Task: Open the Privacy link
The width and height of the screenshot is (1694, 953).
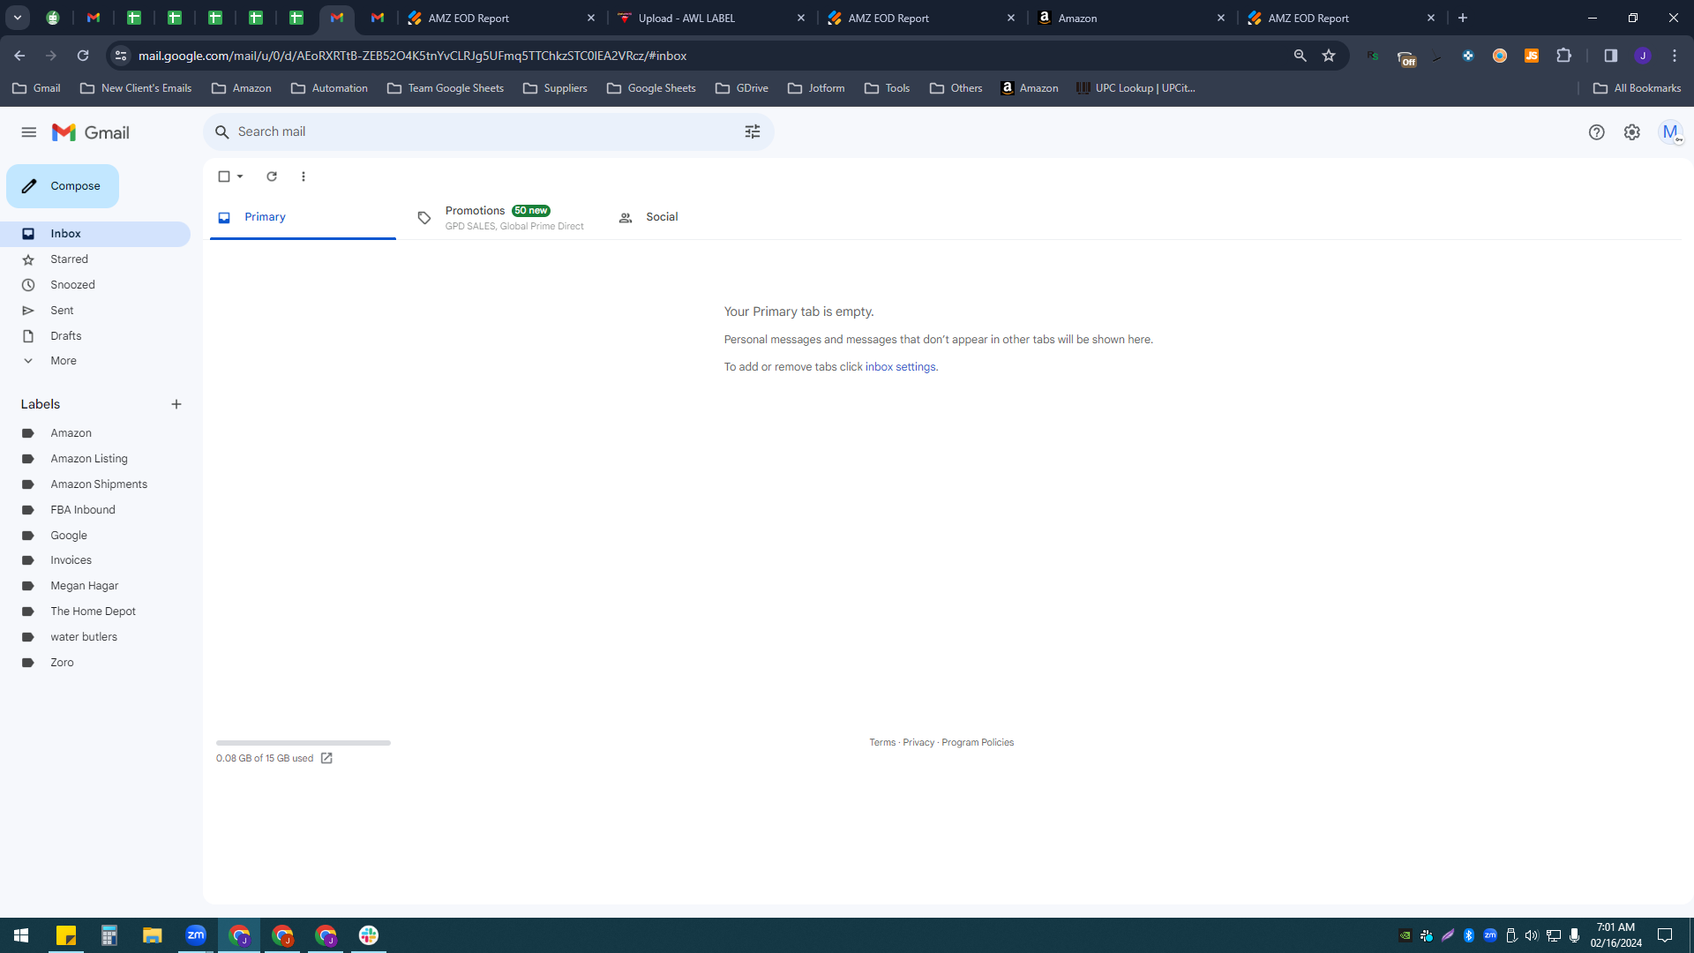Action: [x=918, y=743]
